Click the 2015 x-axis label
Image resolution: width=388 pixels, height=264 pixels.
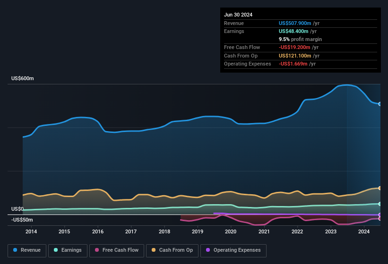click(64, 231)
